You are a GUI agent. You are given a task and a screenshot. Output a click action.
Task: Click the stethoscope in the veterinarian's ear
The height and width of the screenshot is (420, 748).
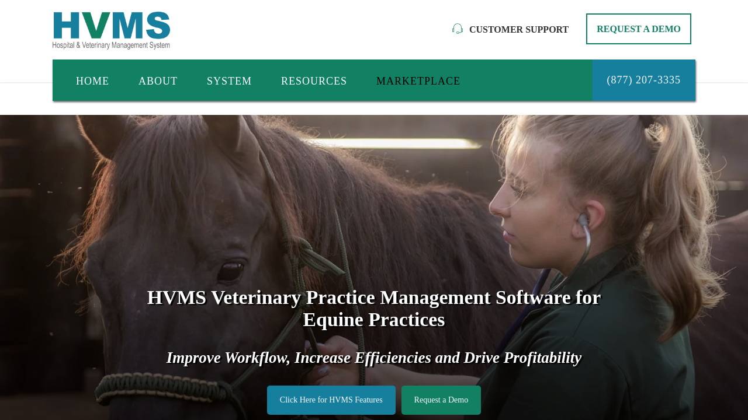(582, 220)
